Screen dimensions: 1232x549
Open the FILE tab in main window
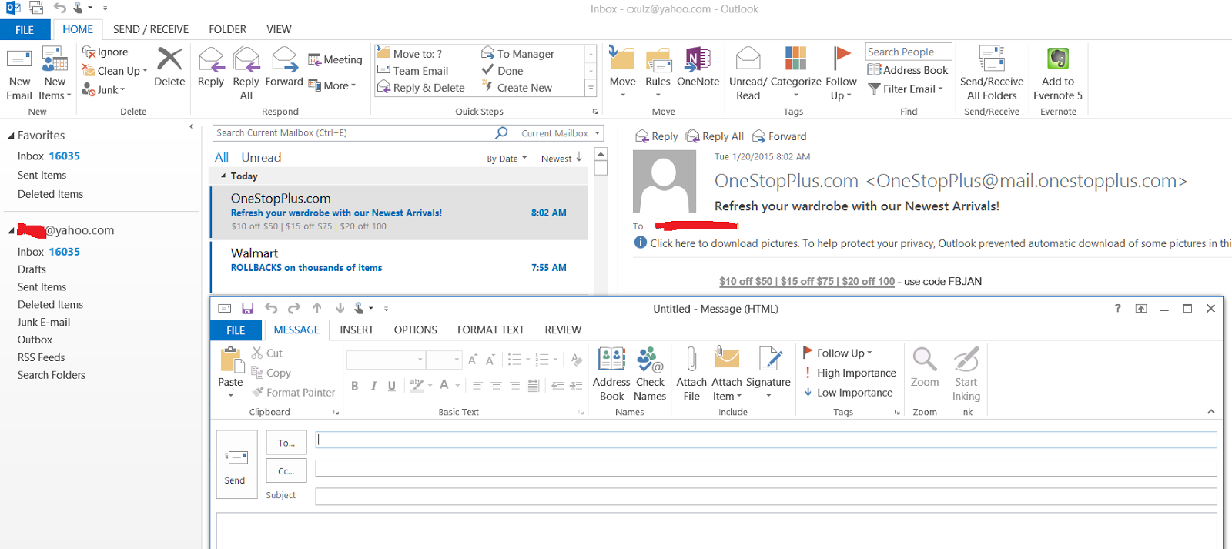tap(25, 30)
